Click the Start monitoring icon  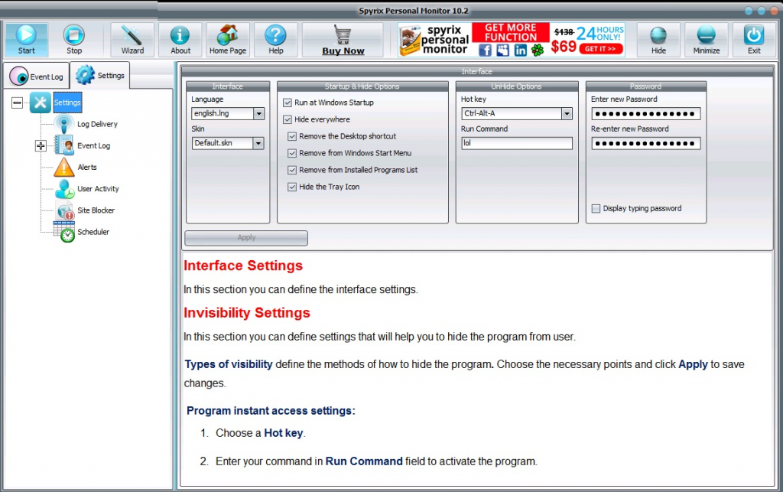click(27, 35)
